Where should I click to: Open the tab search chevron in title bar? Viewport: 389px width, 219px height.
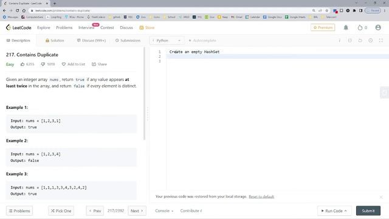[x=356, y=3]
